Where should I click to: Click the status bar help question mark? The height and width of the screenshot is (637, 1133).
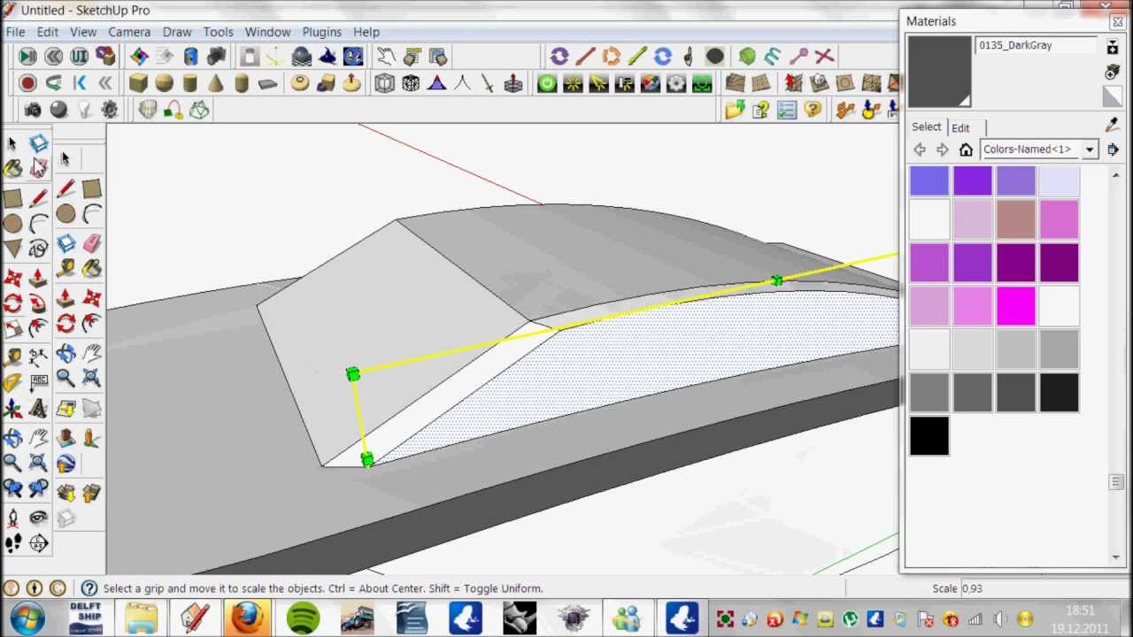[89, 588]
